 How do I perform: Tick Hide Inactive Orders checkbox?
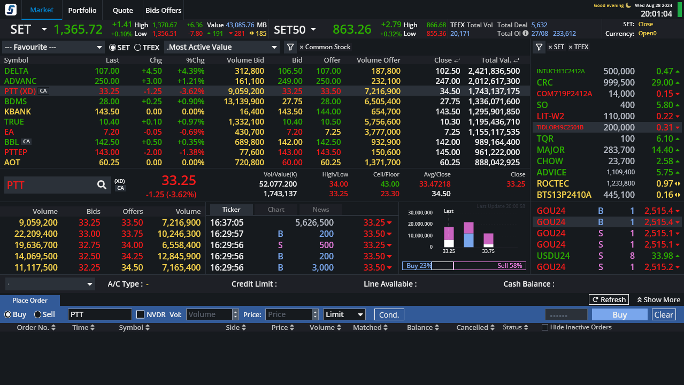pyautogui.click(x=545, y=327)
